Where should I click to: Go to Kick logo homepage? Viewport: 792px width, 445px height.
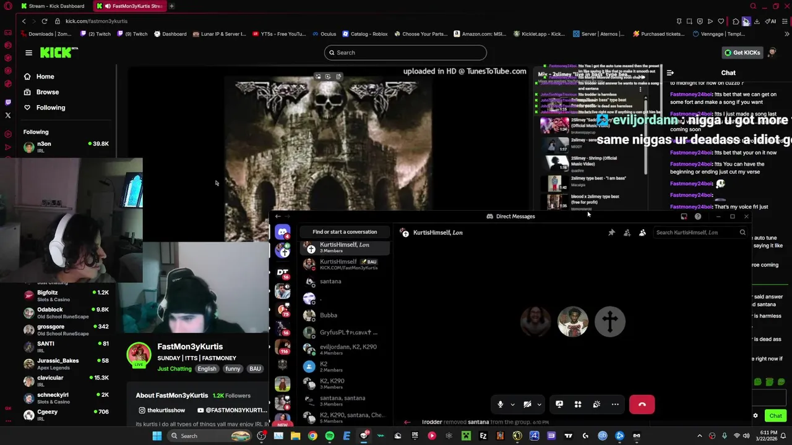tap(59, 53)
